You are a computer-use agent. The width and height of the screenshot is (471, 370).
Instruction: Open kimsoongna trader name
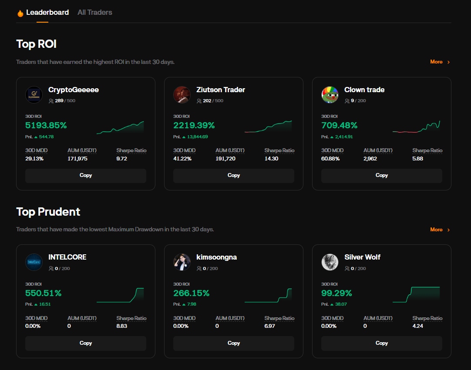(x=217, y=257)
